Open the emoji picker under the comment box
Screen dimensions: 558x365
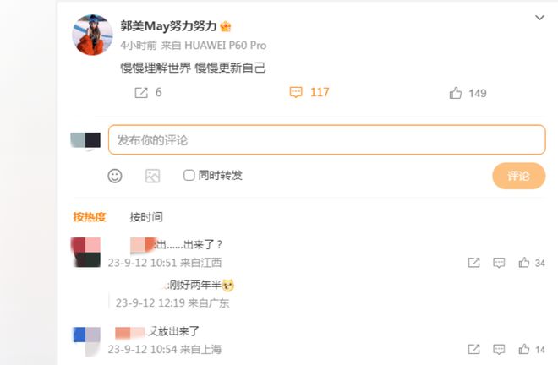(x=115, y=176)
